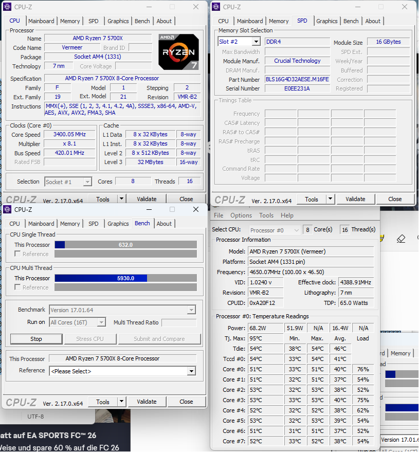Click Close button in Bench window

coord(186,401)
